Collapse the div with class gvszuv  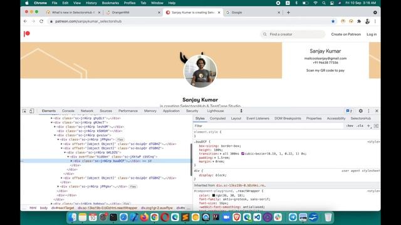[55, 135]
